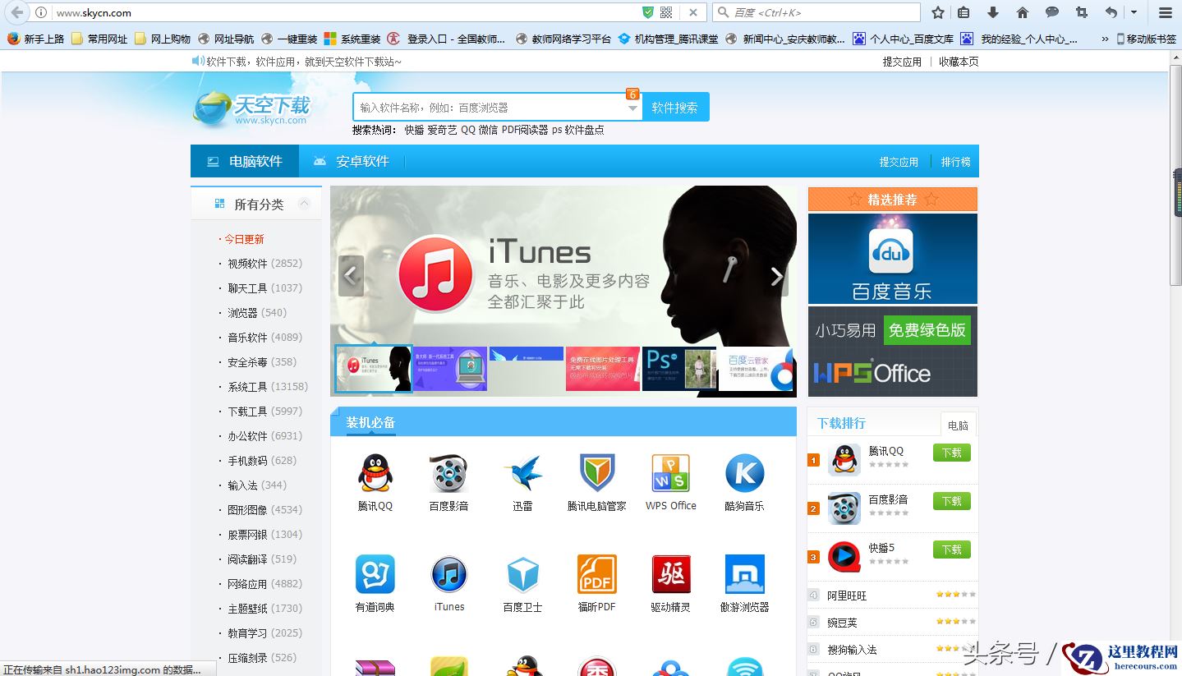The image size is (1182, 676).
Task: Open 提交应用 in the blue navigation bar
Action: click(x=899, y=162)
